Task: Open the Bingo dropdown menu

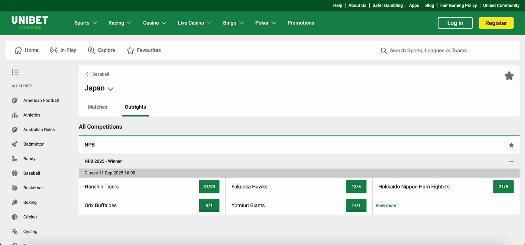Action: point(233,23)
